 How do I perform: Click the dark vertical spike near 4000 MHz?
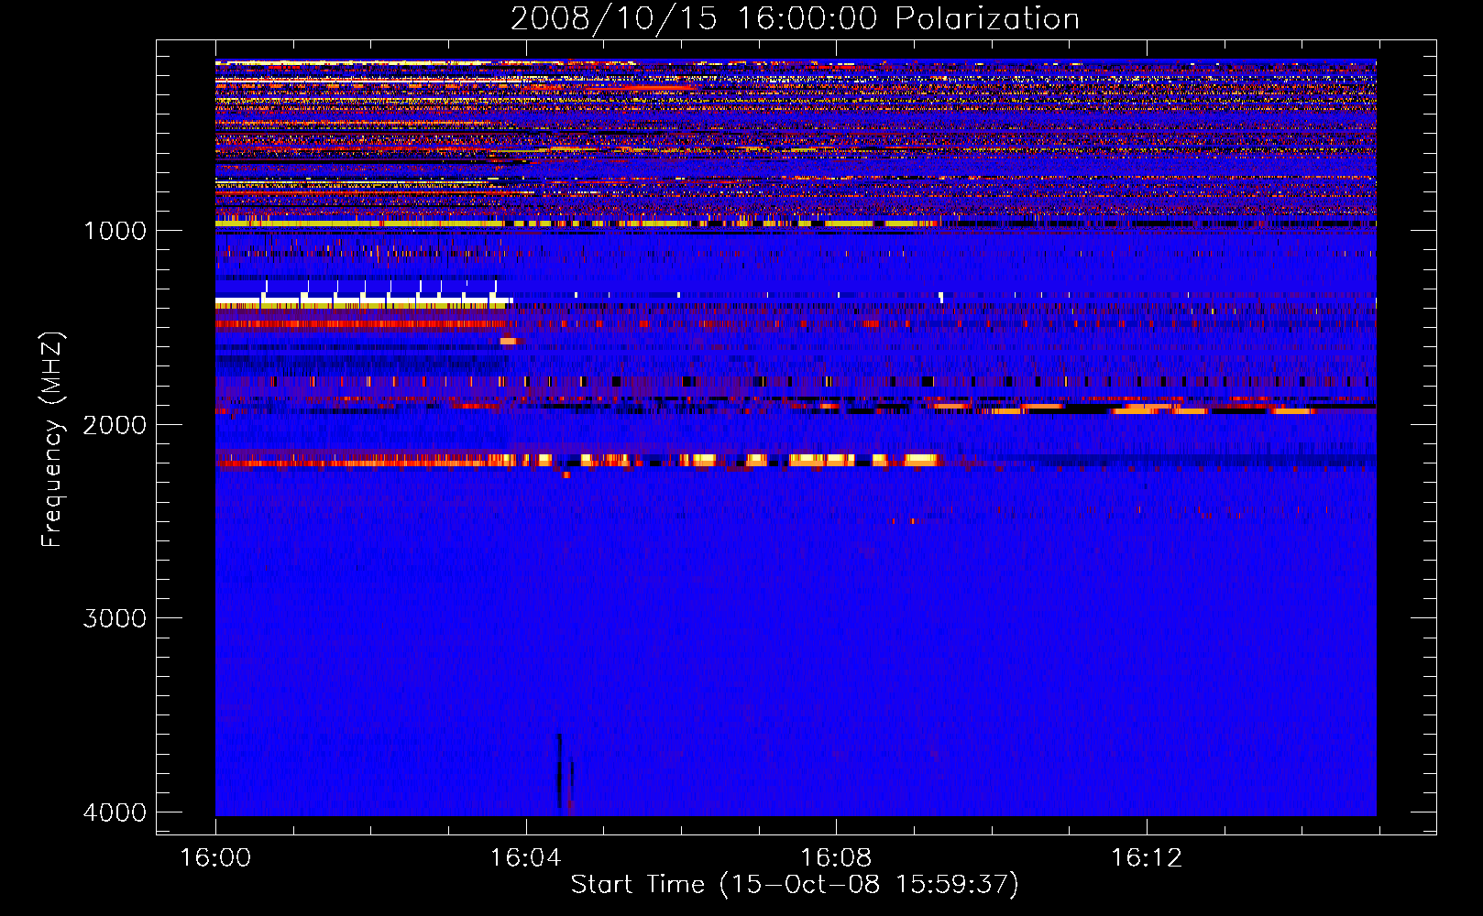[x=559, y=771]
